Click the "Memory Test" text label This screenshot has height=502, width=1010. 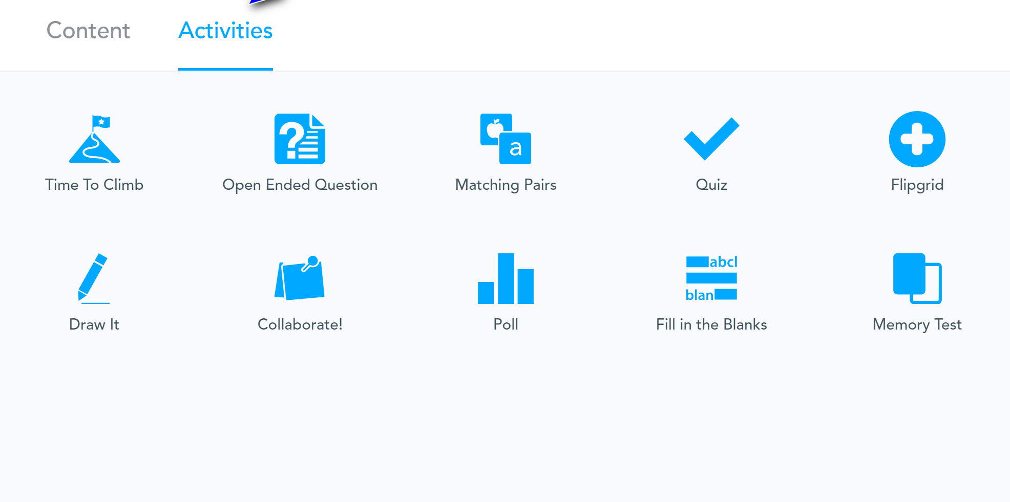(x=917, y=324)
